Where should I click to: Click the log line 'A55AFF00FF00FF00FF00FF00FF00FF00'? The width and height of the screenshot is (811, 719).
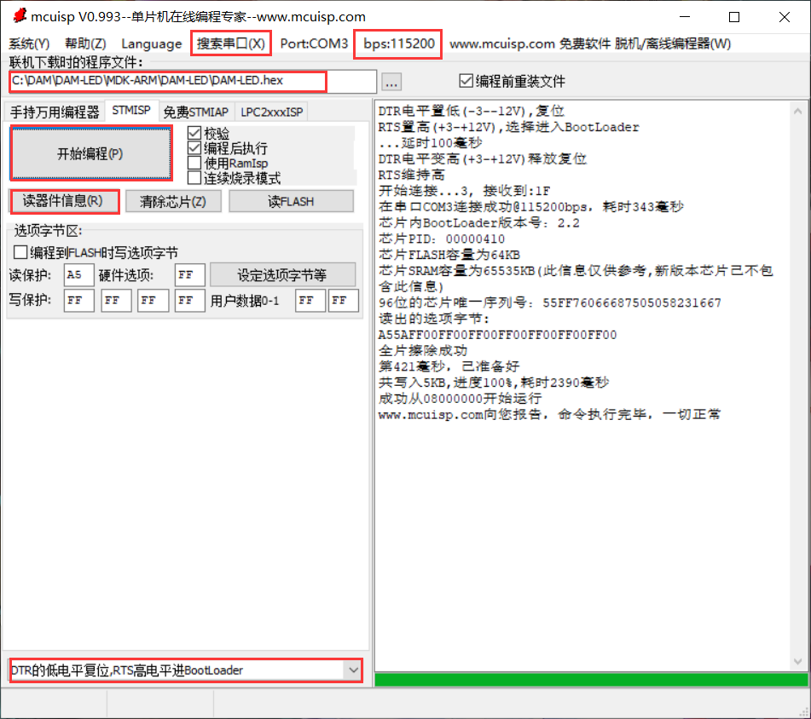[x=497, y=335]
